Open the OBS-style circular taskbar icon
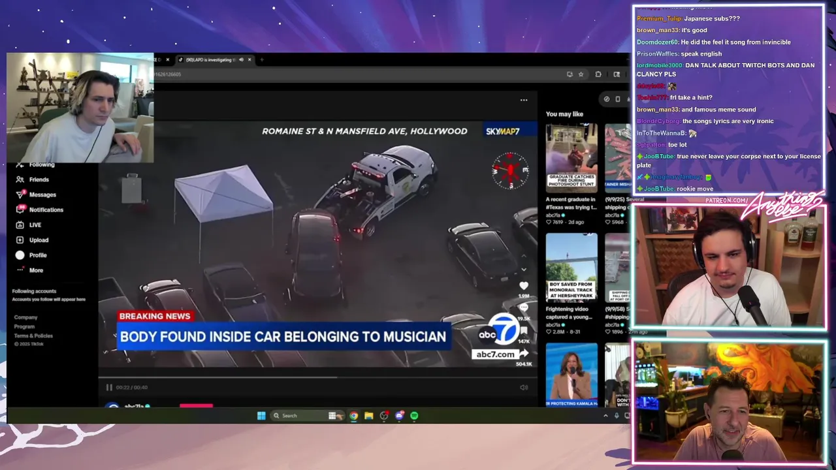Image resolution: width=836 pixels, height=470 pixels. click(384, 415)
